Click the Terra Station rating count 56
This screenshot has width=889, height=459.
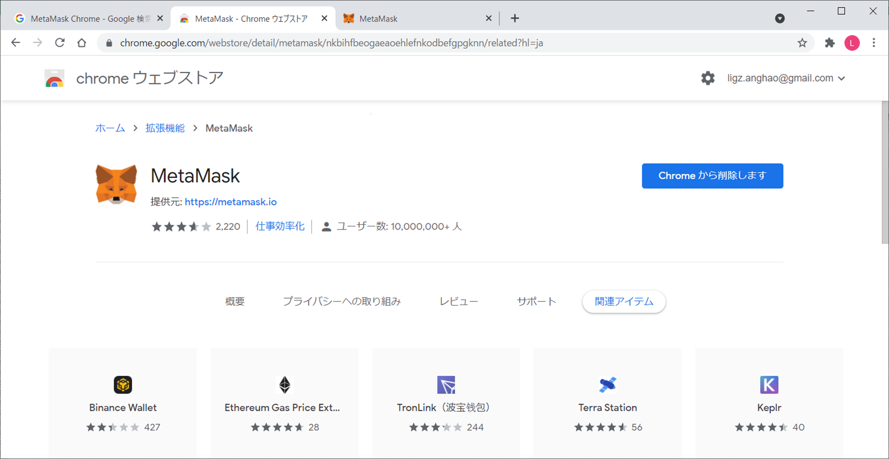point(637,427)
